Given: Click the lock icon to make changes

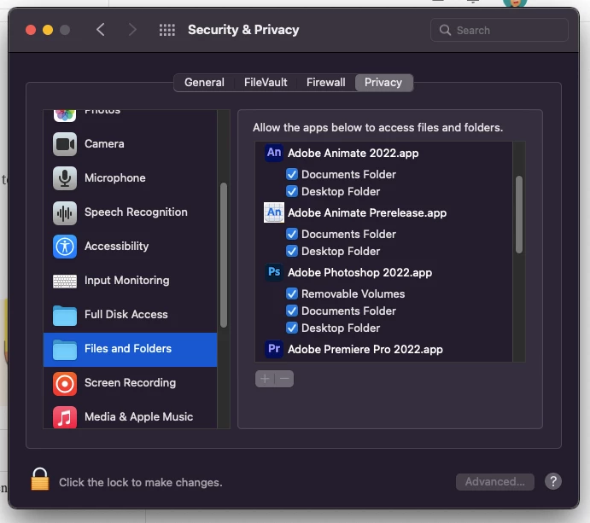Looking at the screenshot, I should pos(40,479).
